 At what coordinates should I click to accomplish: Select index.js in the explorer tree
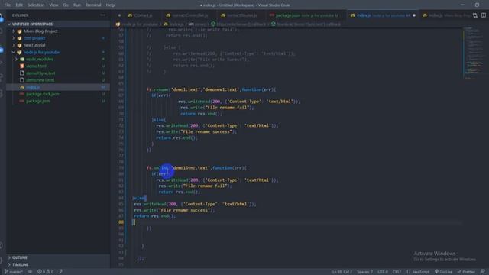(58, 87)
